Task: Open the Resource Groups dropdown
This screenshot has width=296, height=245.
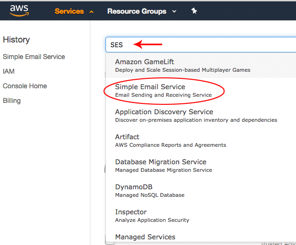Action: click(137, 11)
